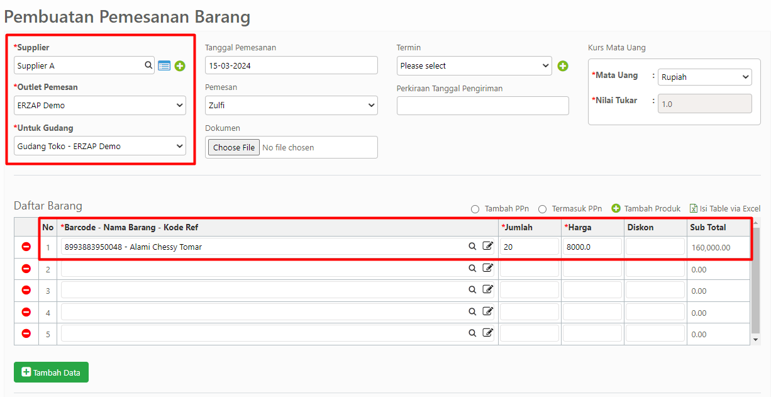The image size is (771, 397).
Task: Click edit icon in row 3
Action: click(488, 289)
